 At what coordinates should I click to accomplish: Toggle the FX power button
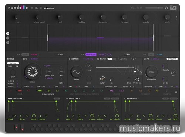145,59
